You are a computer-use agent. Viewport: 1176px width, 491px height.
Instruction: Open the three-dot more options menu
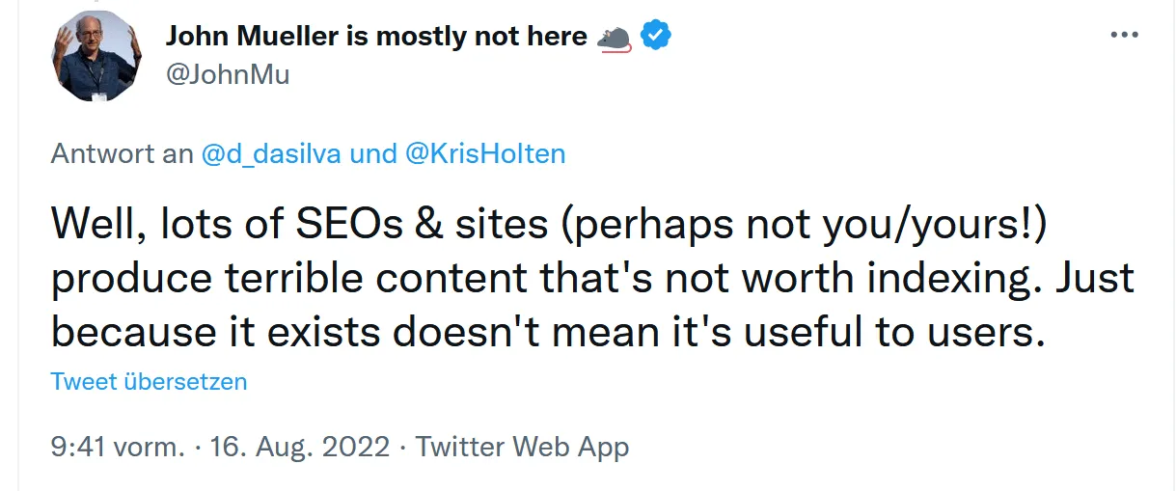pos(1125,36)
